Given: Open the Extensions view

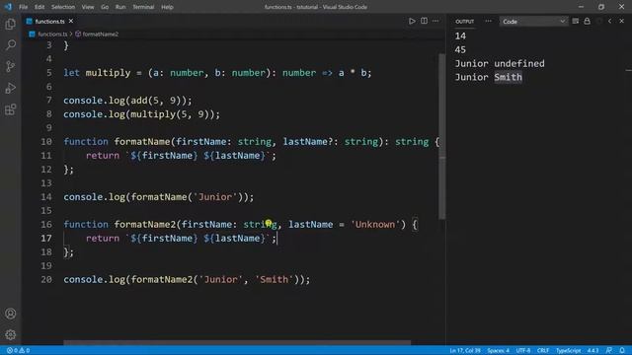Looking at the screenshot, I should (x=11, y=109).
